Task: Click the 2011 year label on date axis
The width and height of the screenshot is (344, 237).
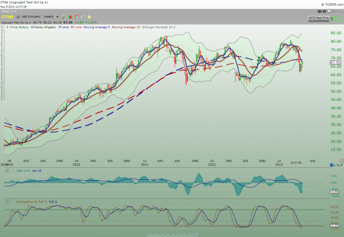Action: [x=145, y=164]
